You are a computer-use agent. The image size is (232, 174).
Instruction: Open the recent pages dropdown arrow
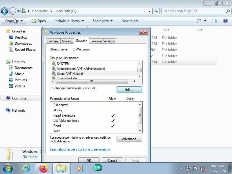(x=18, y=11)
